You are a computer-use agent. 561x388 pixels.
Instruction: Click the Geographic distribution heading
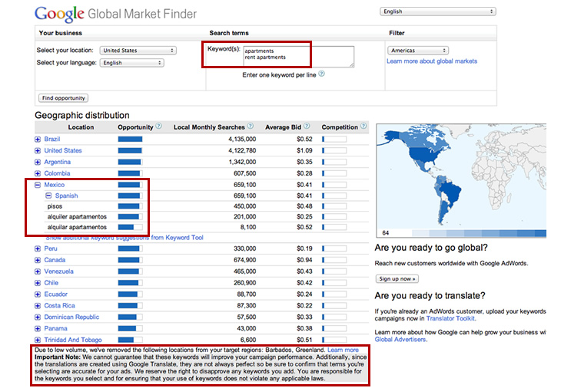coord(82,116)
